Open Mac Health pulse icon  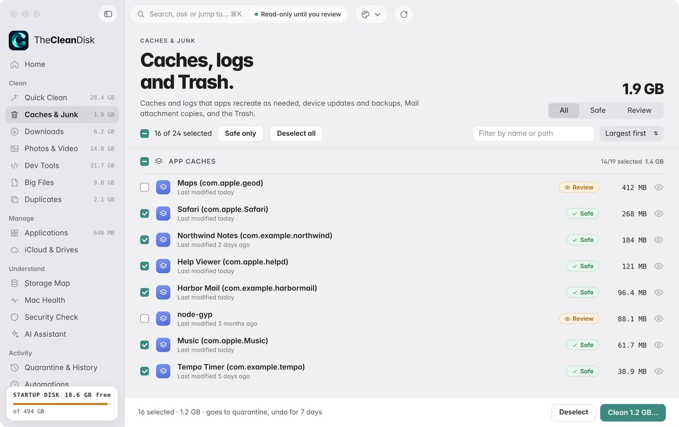15,300
